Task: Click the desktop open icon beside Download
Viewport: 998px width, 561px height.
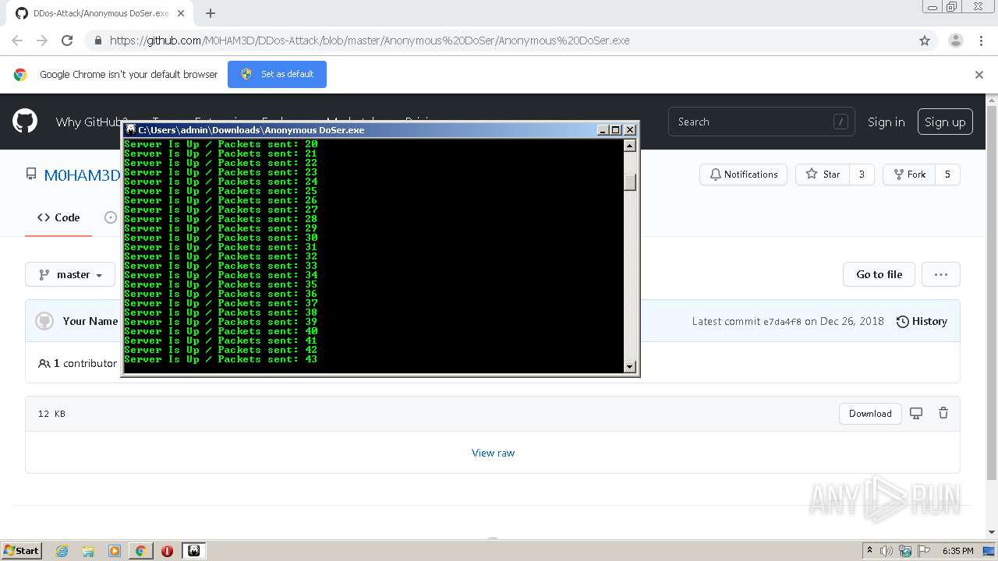Action: tap(916, 414)
